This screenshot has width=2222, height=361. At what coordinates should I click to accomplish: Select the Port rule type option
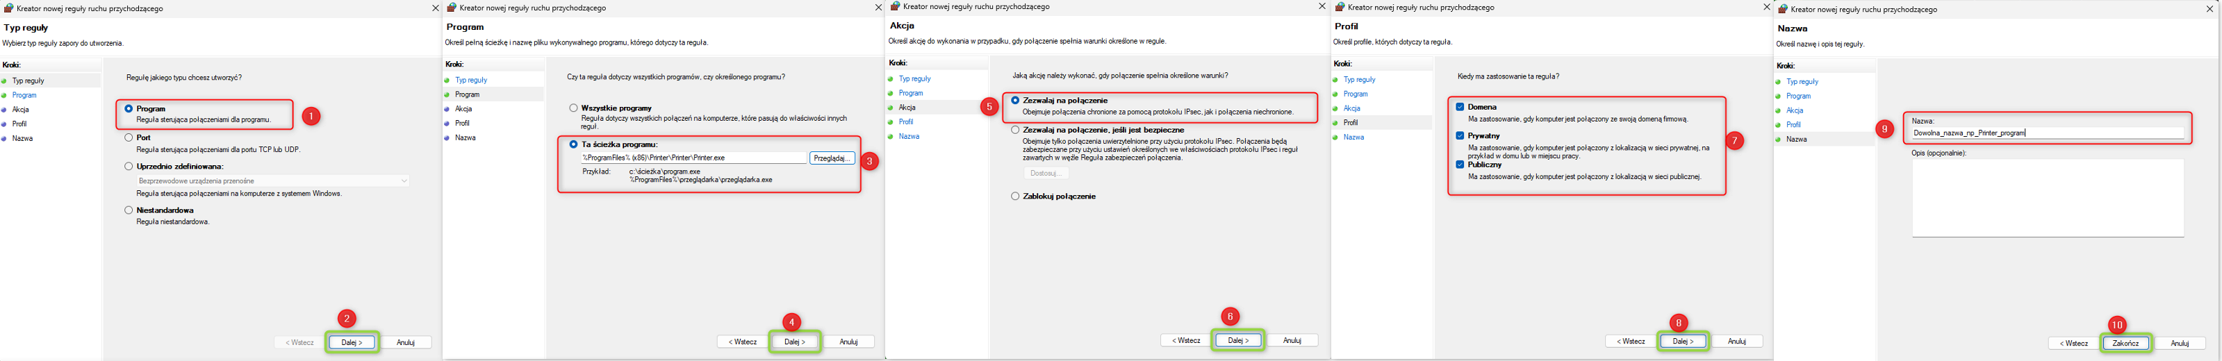click(x=129, y=137)
